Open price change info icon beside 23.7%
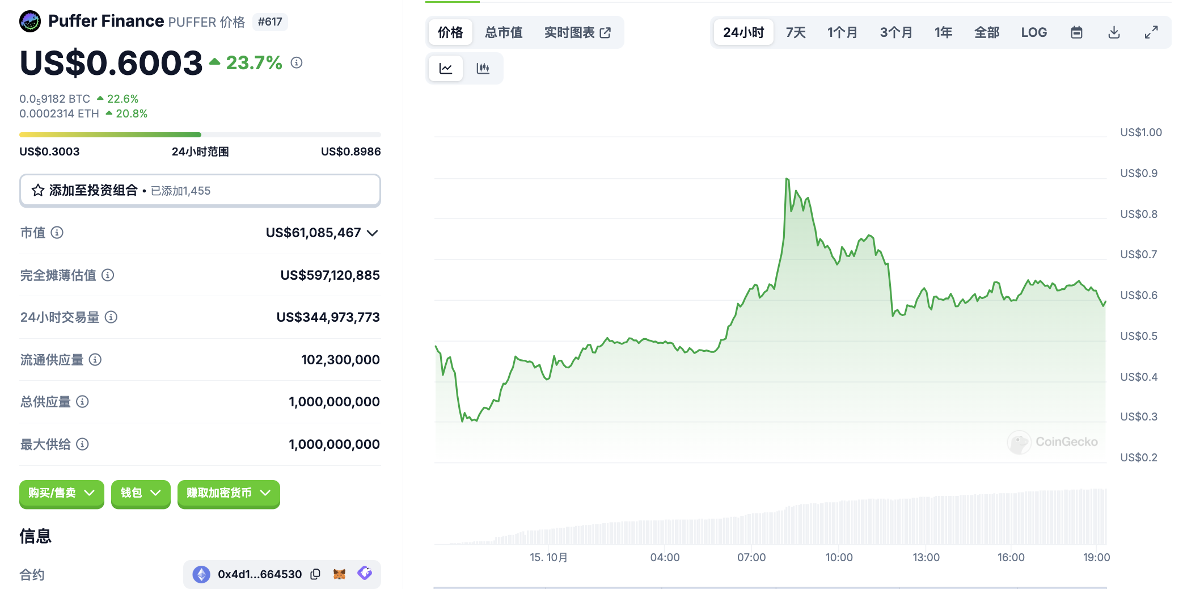Screen dimensions: 1183x589 click(297, 62)
